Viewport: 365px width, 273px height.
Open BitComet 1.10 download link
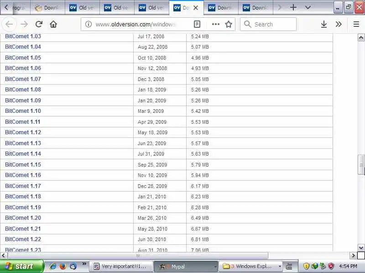(23, 111)
